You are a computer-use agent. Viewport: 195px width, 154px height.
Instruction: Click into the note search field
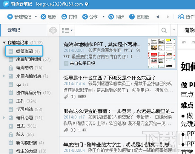(117, 30)
